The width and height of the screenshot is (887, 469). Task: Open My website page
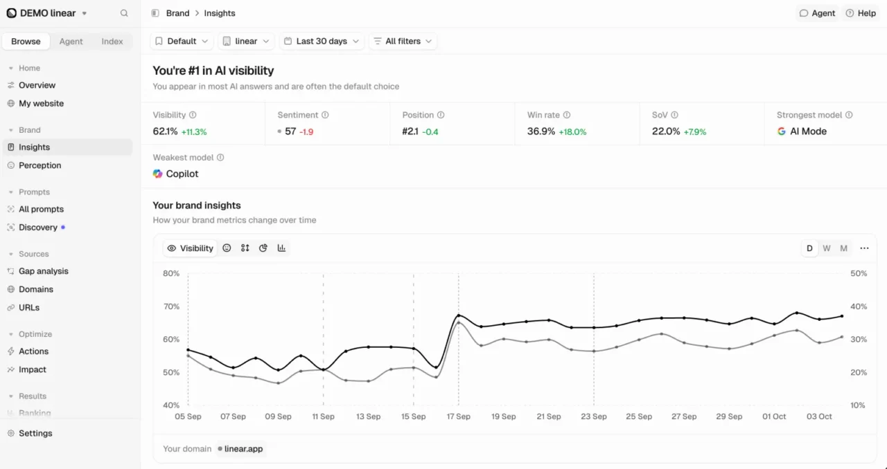41,103
